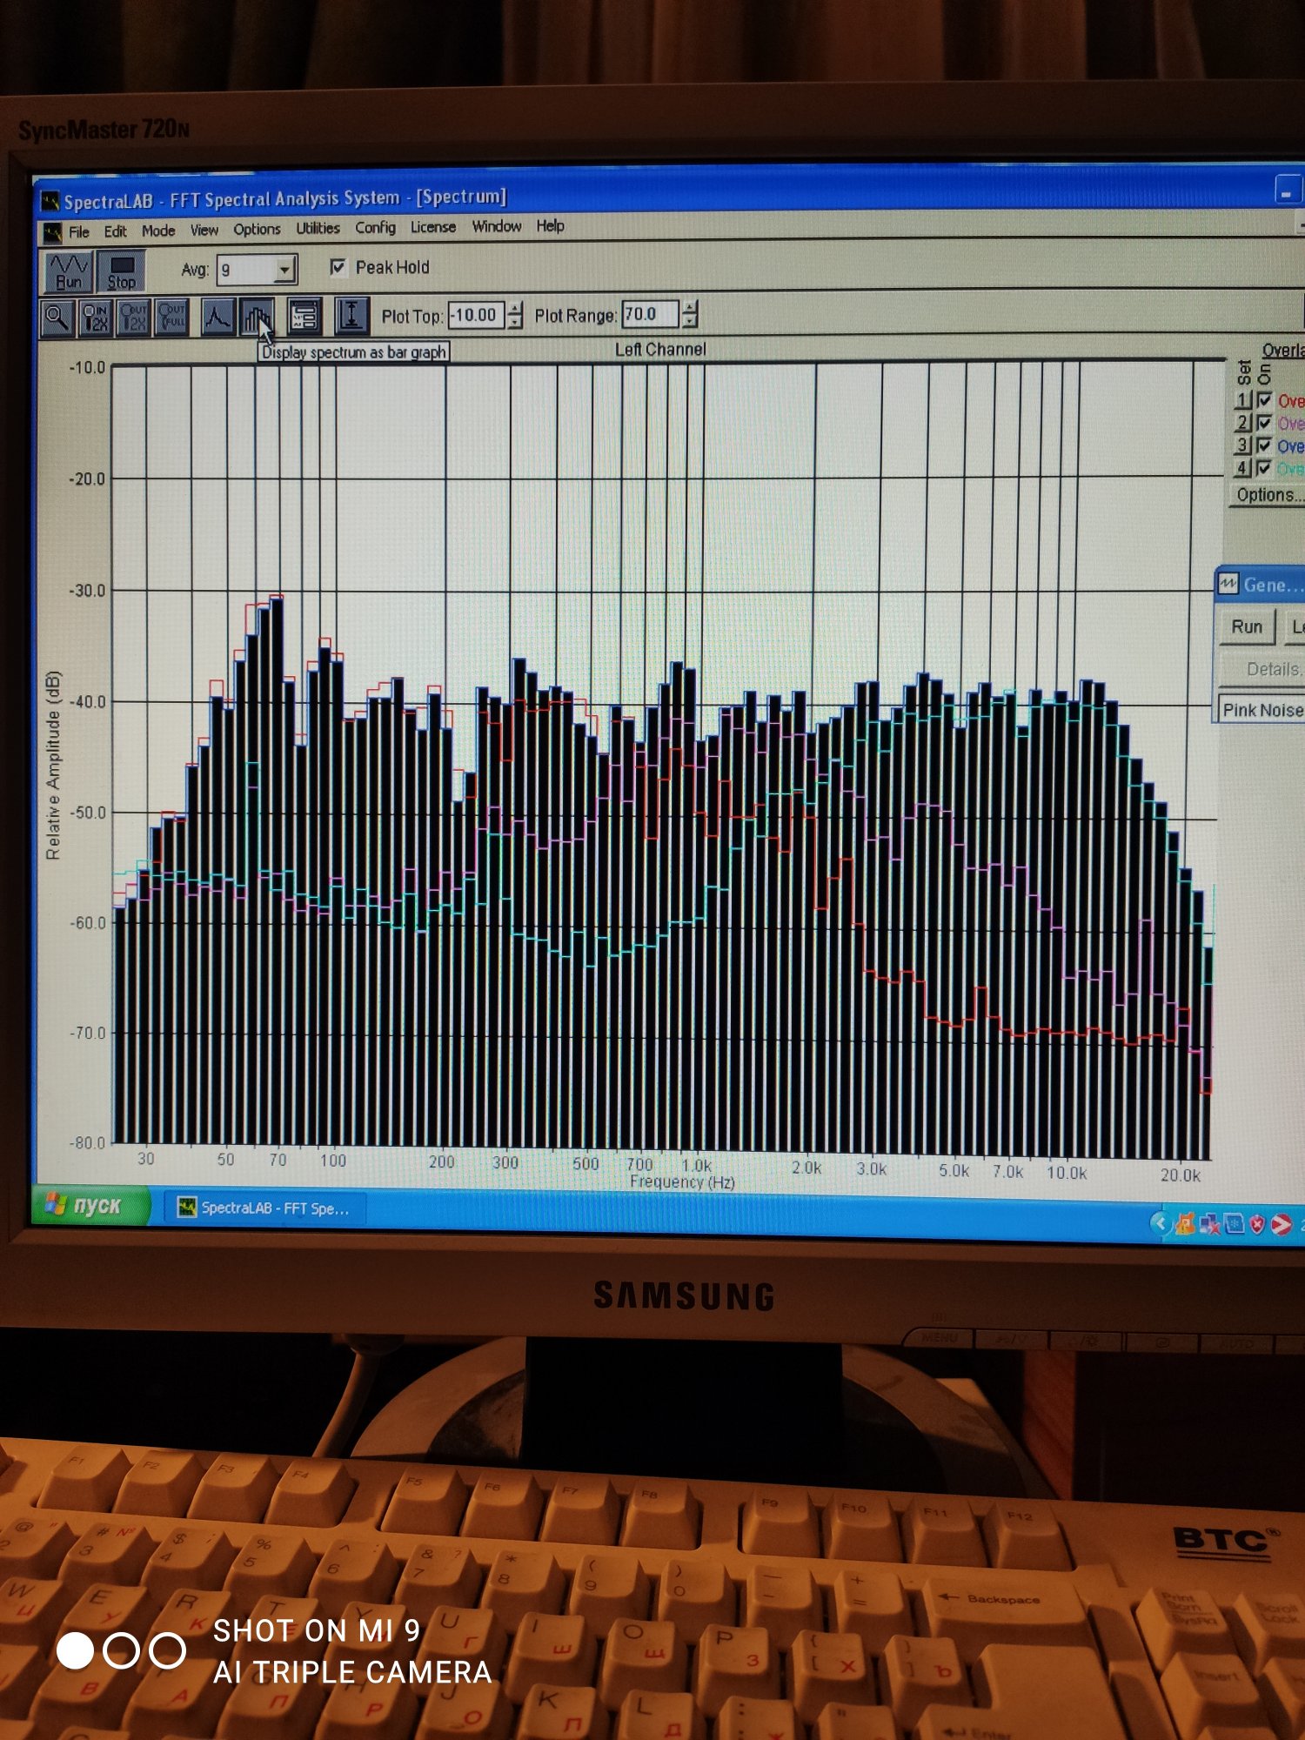This screenshot has width=1305, height=1740.
Task: Click the network connection tray icon
Action: coord(1209,1224)
